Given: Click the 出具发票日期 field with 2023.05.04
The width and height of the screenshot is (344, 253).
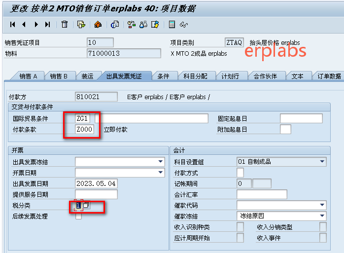Looking at the screenshot, I should pos(96,183).
